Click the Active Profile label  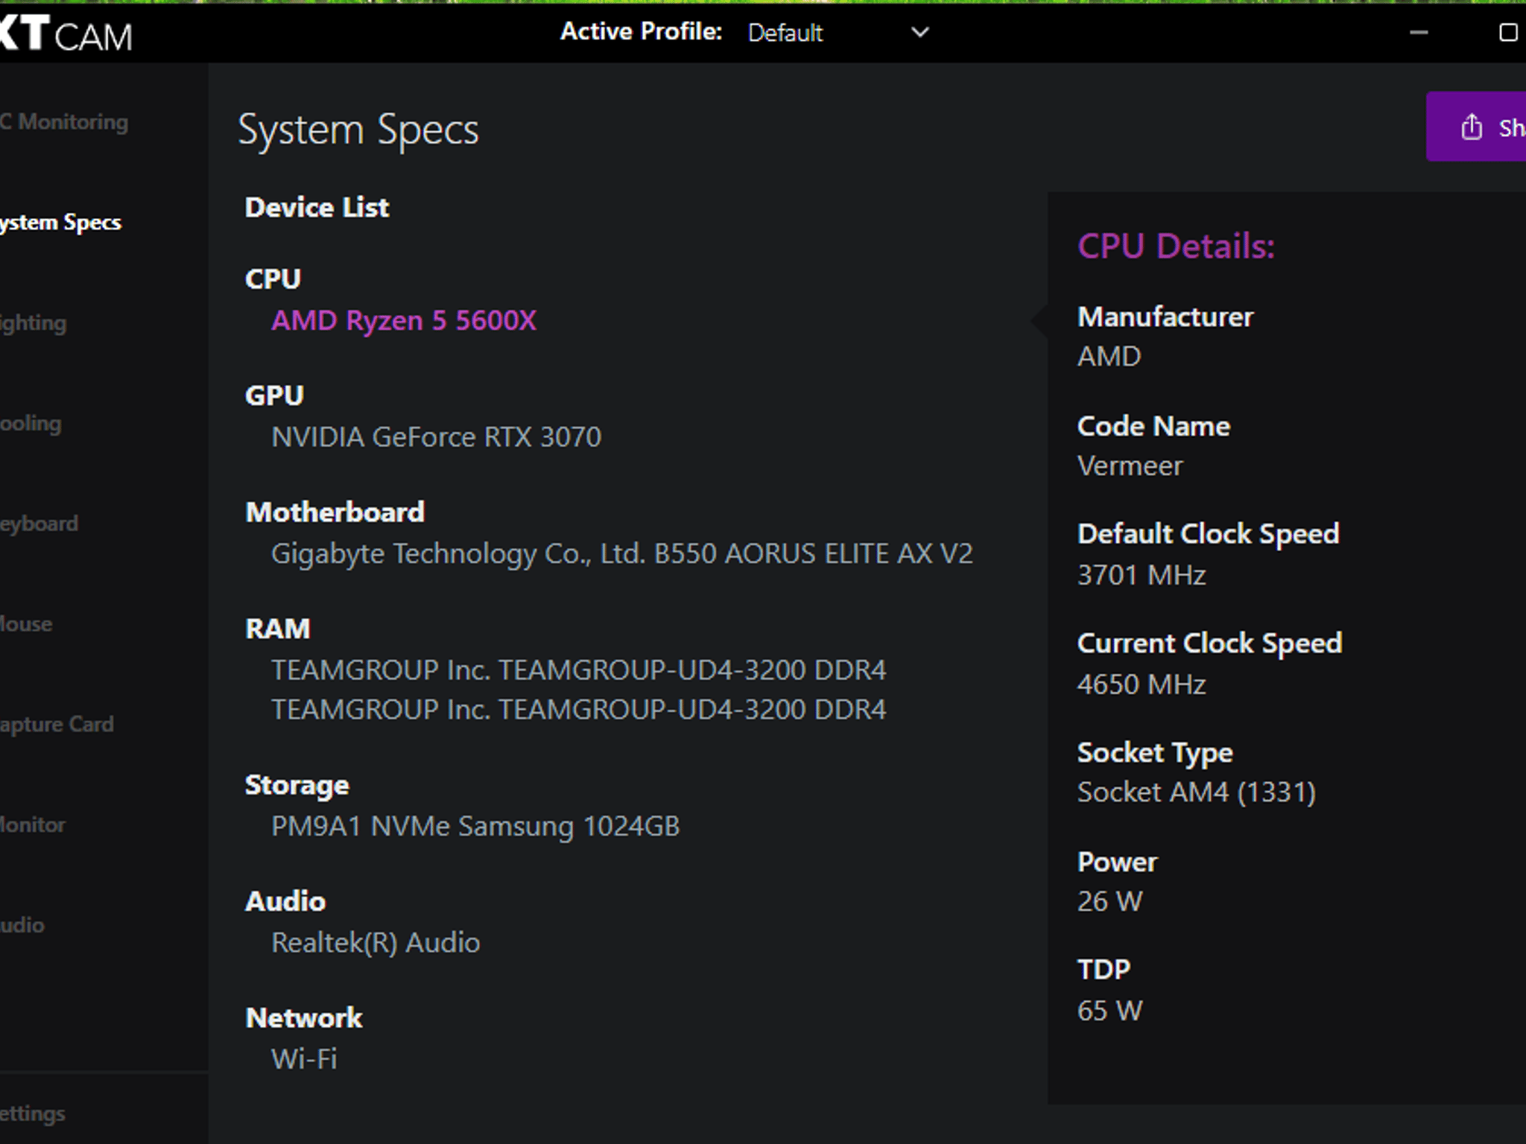click(642, 31)
